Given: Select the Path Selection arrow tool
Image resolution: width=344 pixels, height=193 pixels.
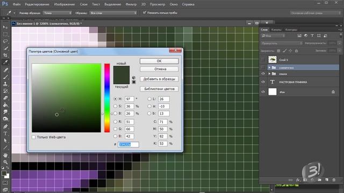Looking at the screenshot, I should point(5,140).
